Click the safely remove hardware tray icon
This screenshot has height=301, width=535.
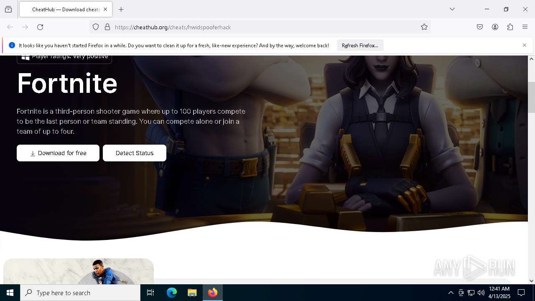(x=461, y=293)
